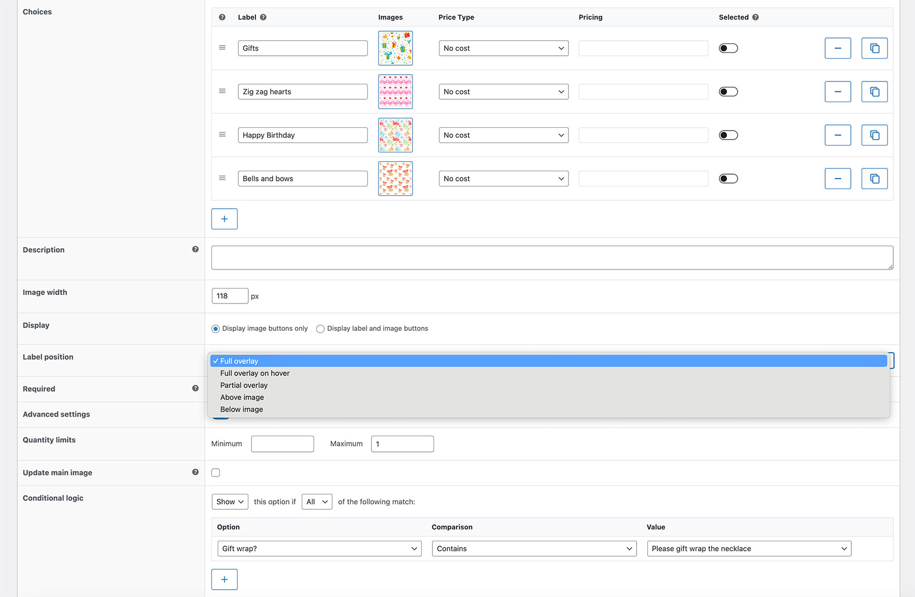Screen dimensions: 915x597
Task: Duplicate the Bells and bows choice
Action: click(874, 179)
